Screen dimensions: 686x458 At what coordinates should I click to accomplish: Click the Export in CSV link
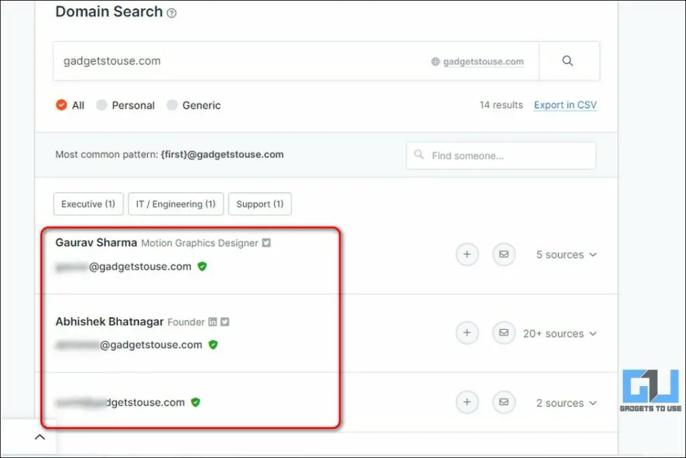(x=565, y=105)
